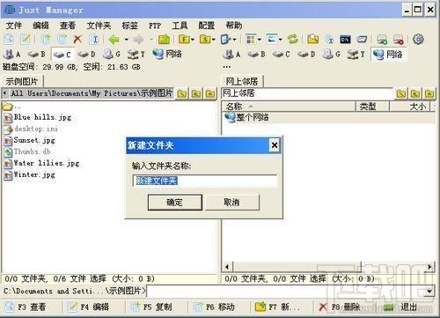Open the 文件 menu

(14, 26)
